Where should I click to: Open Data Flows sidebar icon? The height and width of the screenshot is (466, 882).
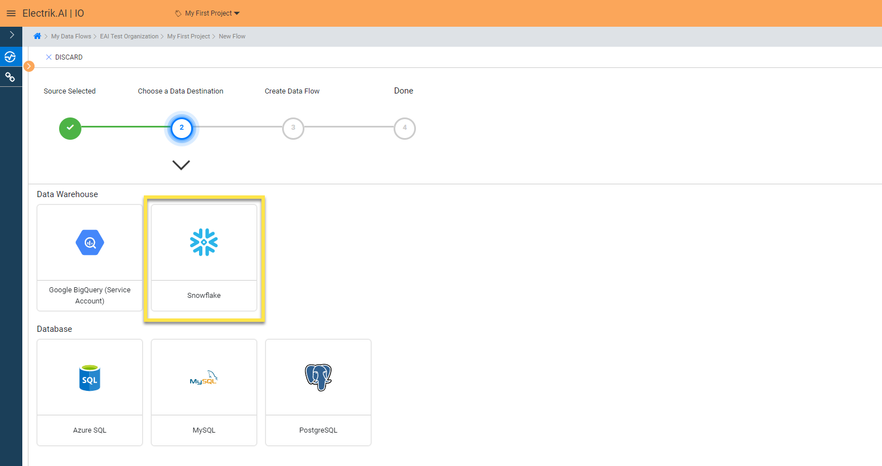tap(10, 57)
